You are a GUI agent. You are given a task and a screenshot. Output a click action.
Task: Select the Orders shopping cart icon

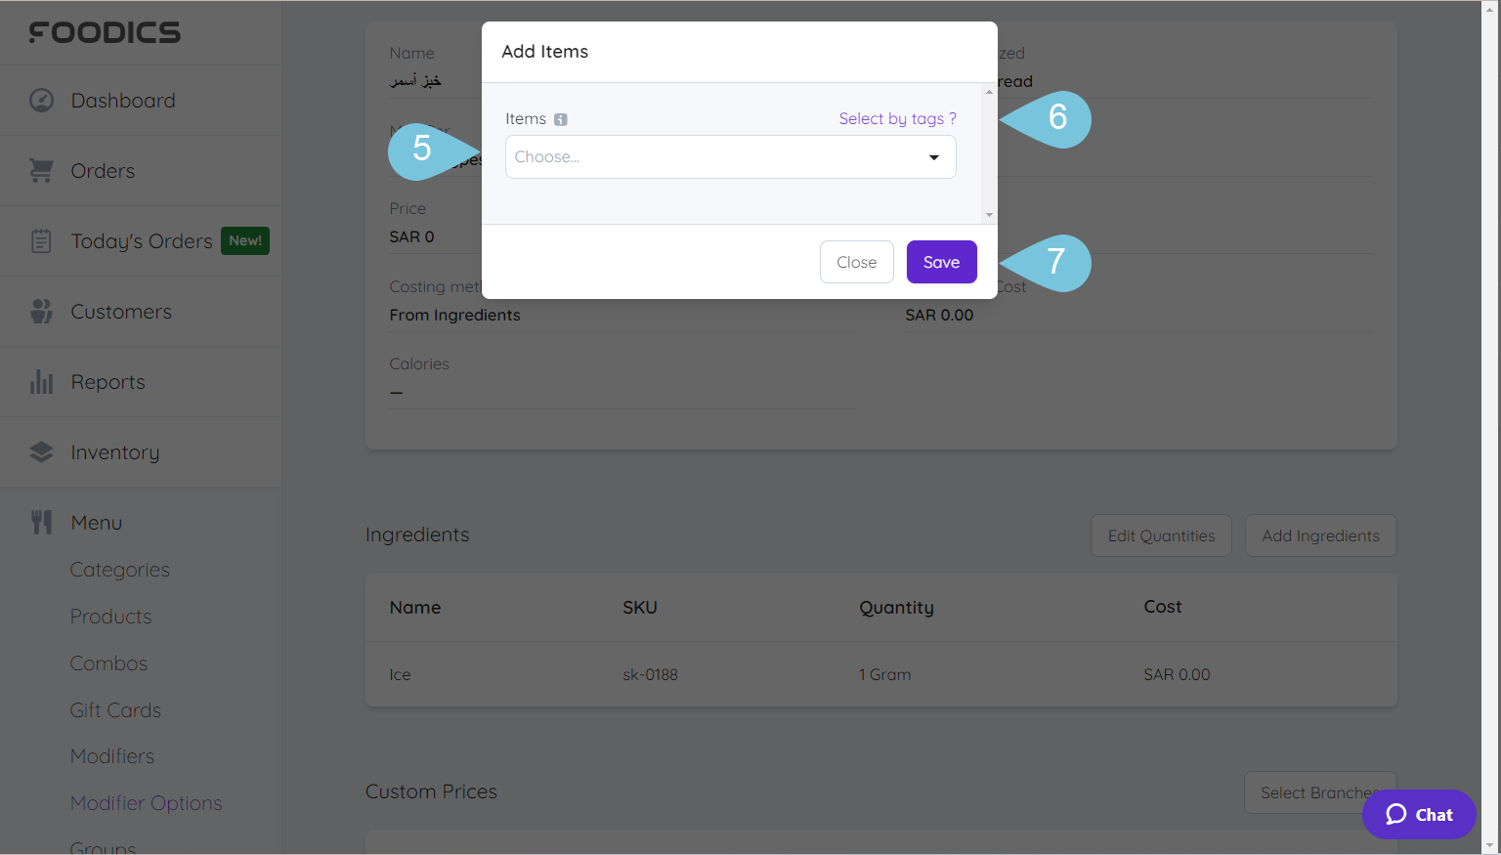pyautogui.click(x=41, y=170)
